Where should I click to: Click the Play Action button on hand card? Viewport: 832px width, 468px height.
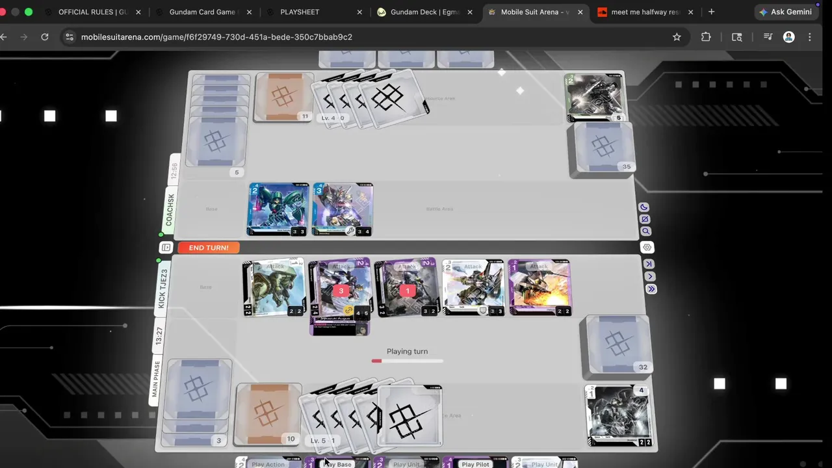pos(268,464)
